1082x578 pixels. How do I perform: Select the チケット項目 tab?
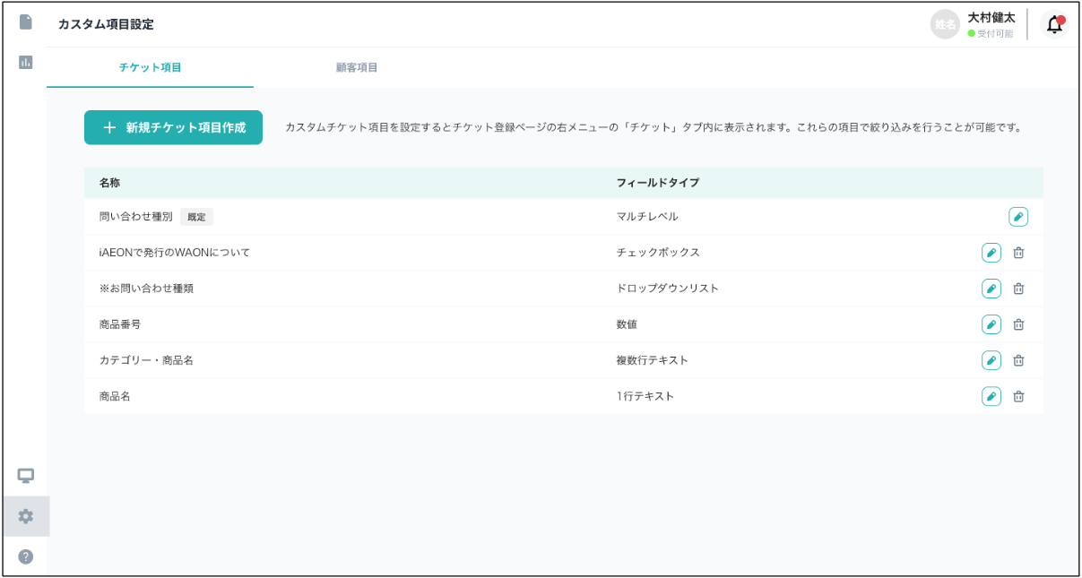tap(150, 67)
